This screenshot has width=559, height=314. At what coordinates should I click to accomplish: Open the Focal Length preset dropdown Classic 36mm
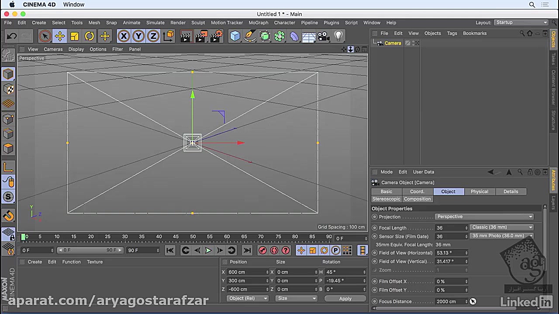[x=501, y=227]
